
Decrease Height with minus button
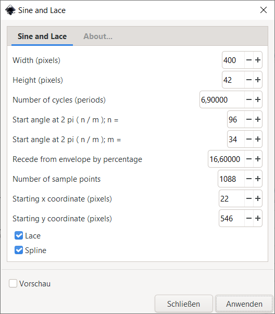pyautogui.click(x=249, y=80)
